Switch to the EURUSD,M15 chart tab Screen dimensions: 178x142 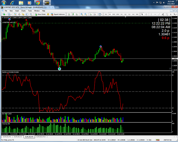pos(41,137)
